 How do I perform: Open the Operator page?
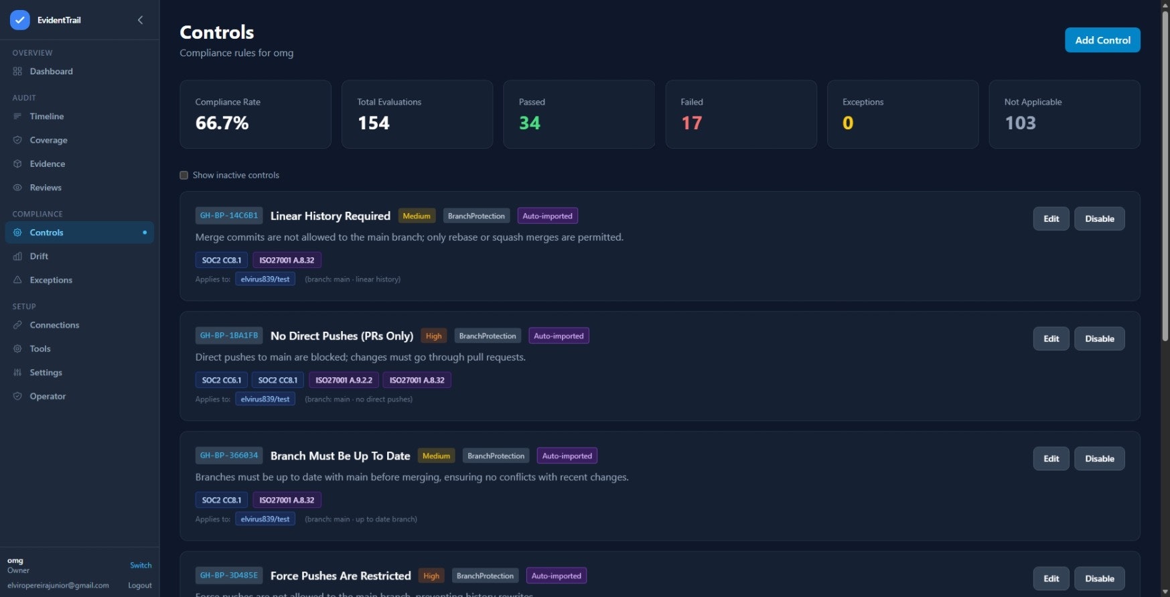80,397
